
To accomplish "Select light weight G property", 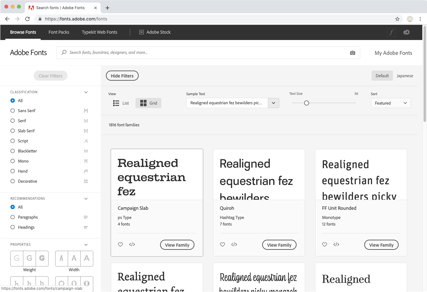I will [17, 258].
